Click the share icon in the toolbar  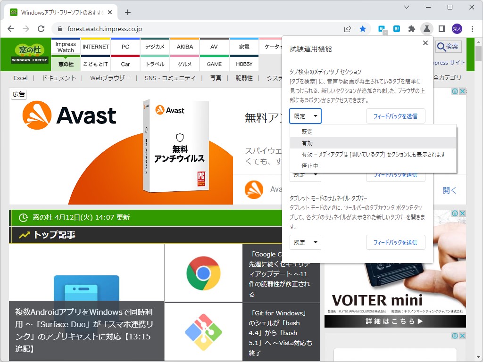(348, 28)
